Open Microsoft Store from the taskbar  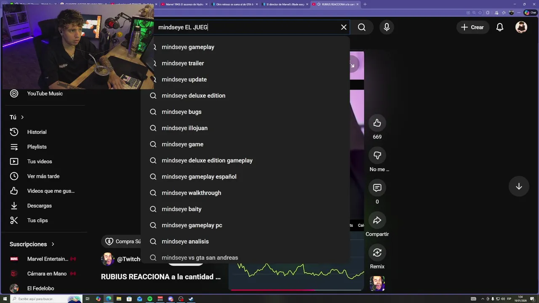129,299
